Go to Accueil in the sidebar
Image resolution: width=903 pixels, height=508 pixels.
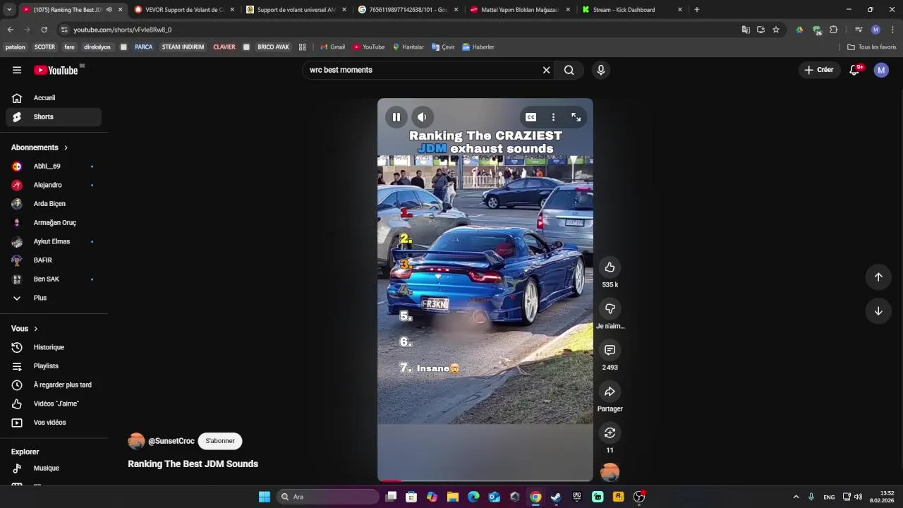(x=54, y=98)
